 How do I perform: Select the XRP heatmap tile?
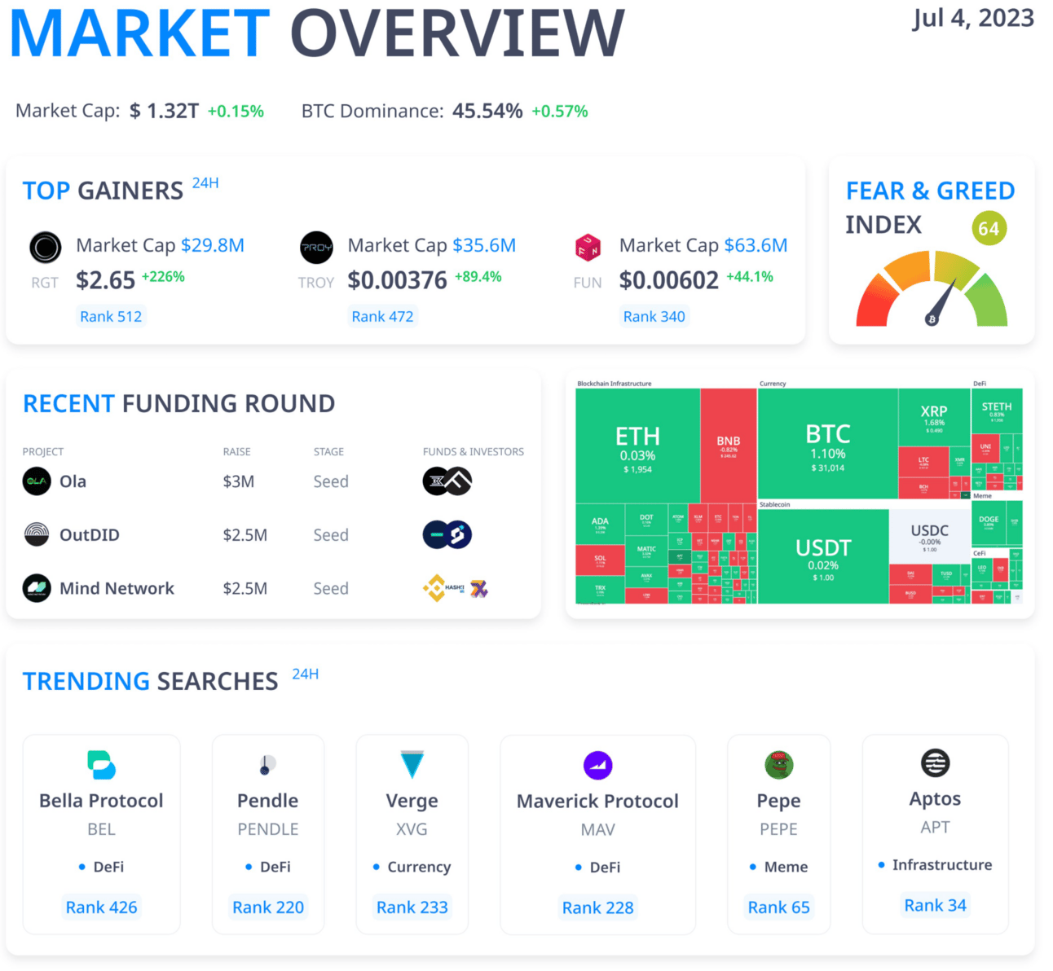tap(934, 417)
